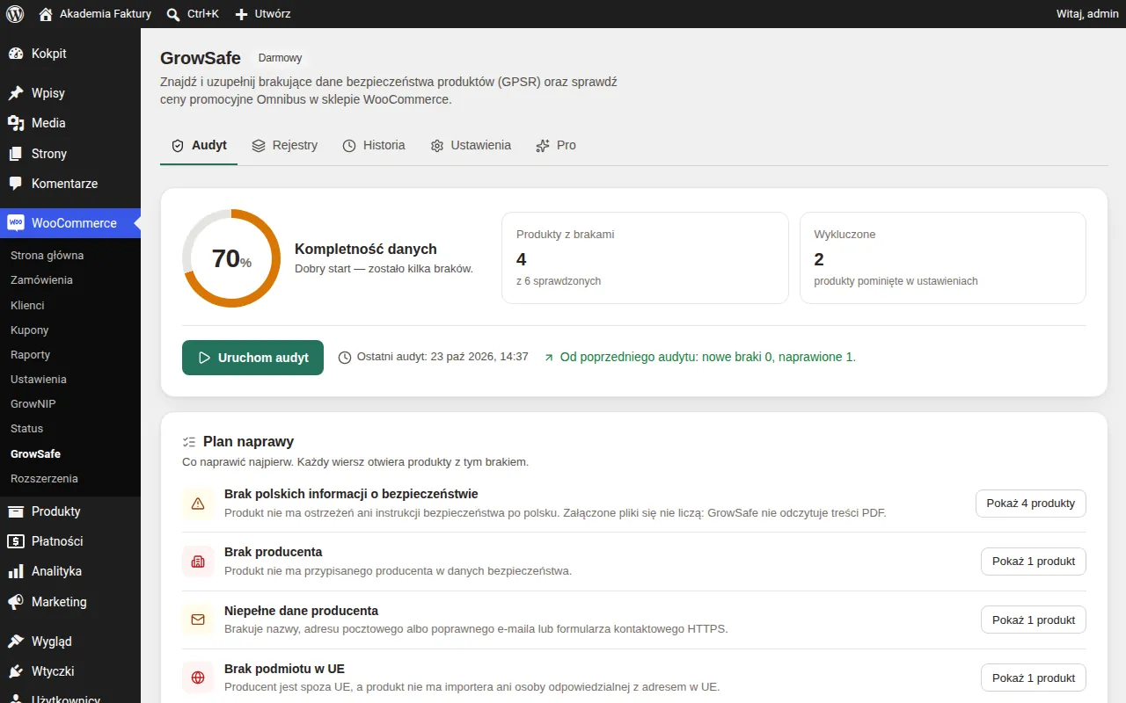Click the Produkty box icon
The height and width of the screenshot is (703, 1126).
click(16, 511)
